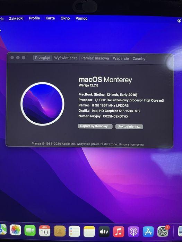182x242 pixels.
Task: Switch to the Przegląd tab
Action: coord(43,58)
